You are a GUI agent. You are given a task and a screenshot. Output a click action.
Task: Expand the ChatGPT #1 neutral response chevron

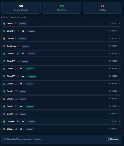[119, 121]
